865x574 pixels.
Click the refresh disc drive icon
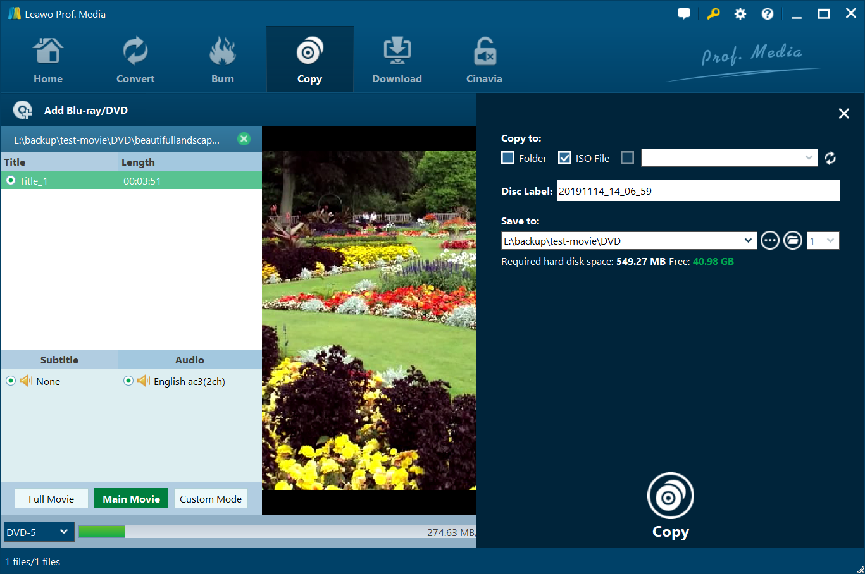830,158
